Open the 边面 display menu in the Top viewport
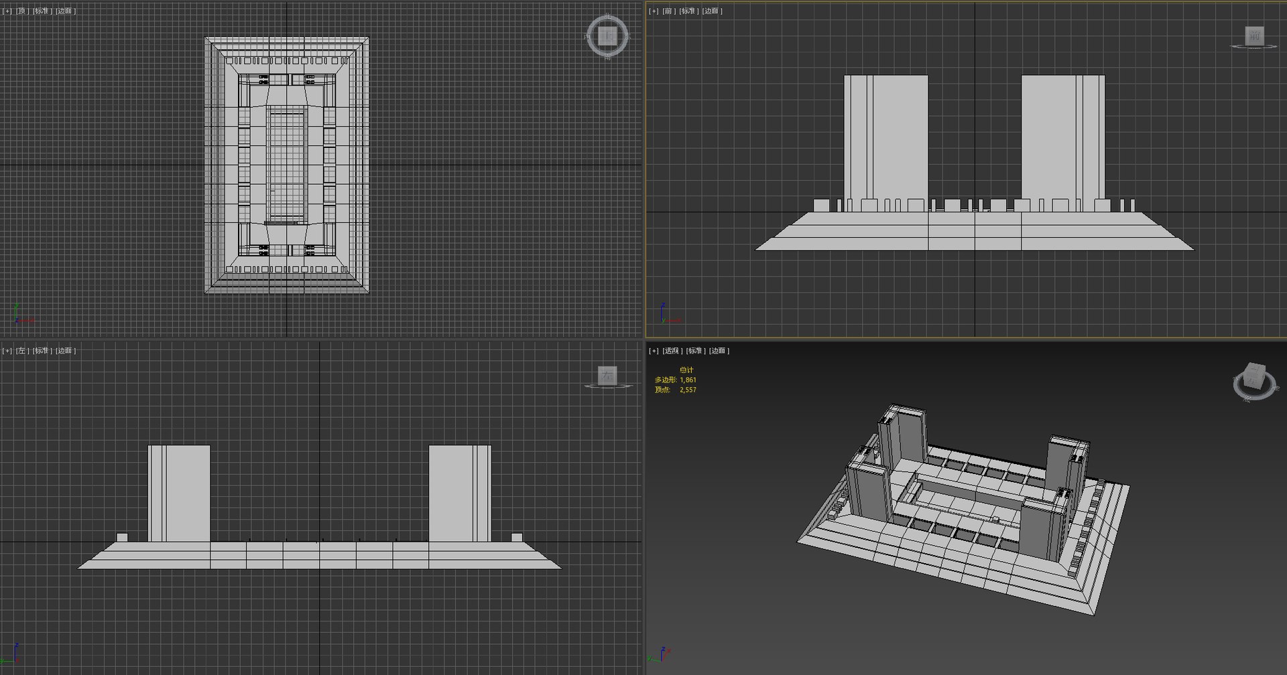1287x675 pixels. [65, 11]
